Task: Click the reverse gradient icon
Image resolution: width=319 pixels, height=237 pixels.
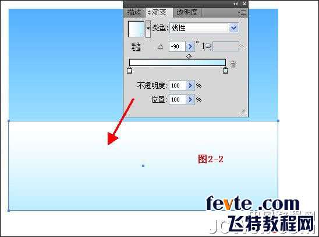Action: click(x=136, y=47)
